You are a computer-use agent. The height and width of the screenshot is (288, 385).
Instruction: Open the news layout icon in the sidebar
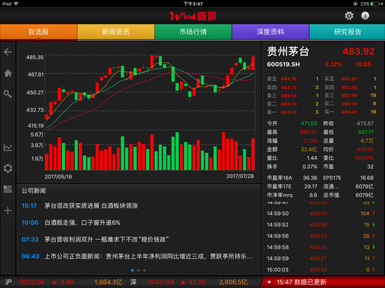tap(8, 189)
